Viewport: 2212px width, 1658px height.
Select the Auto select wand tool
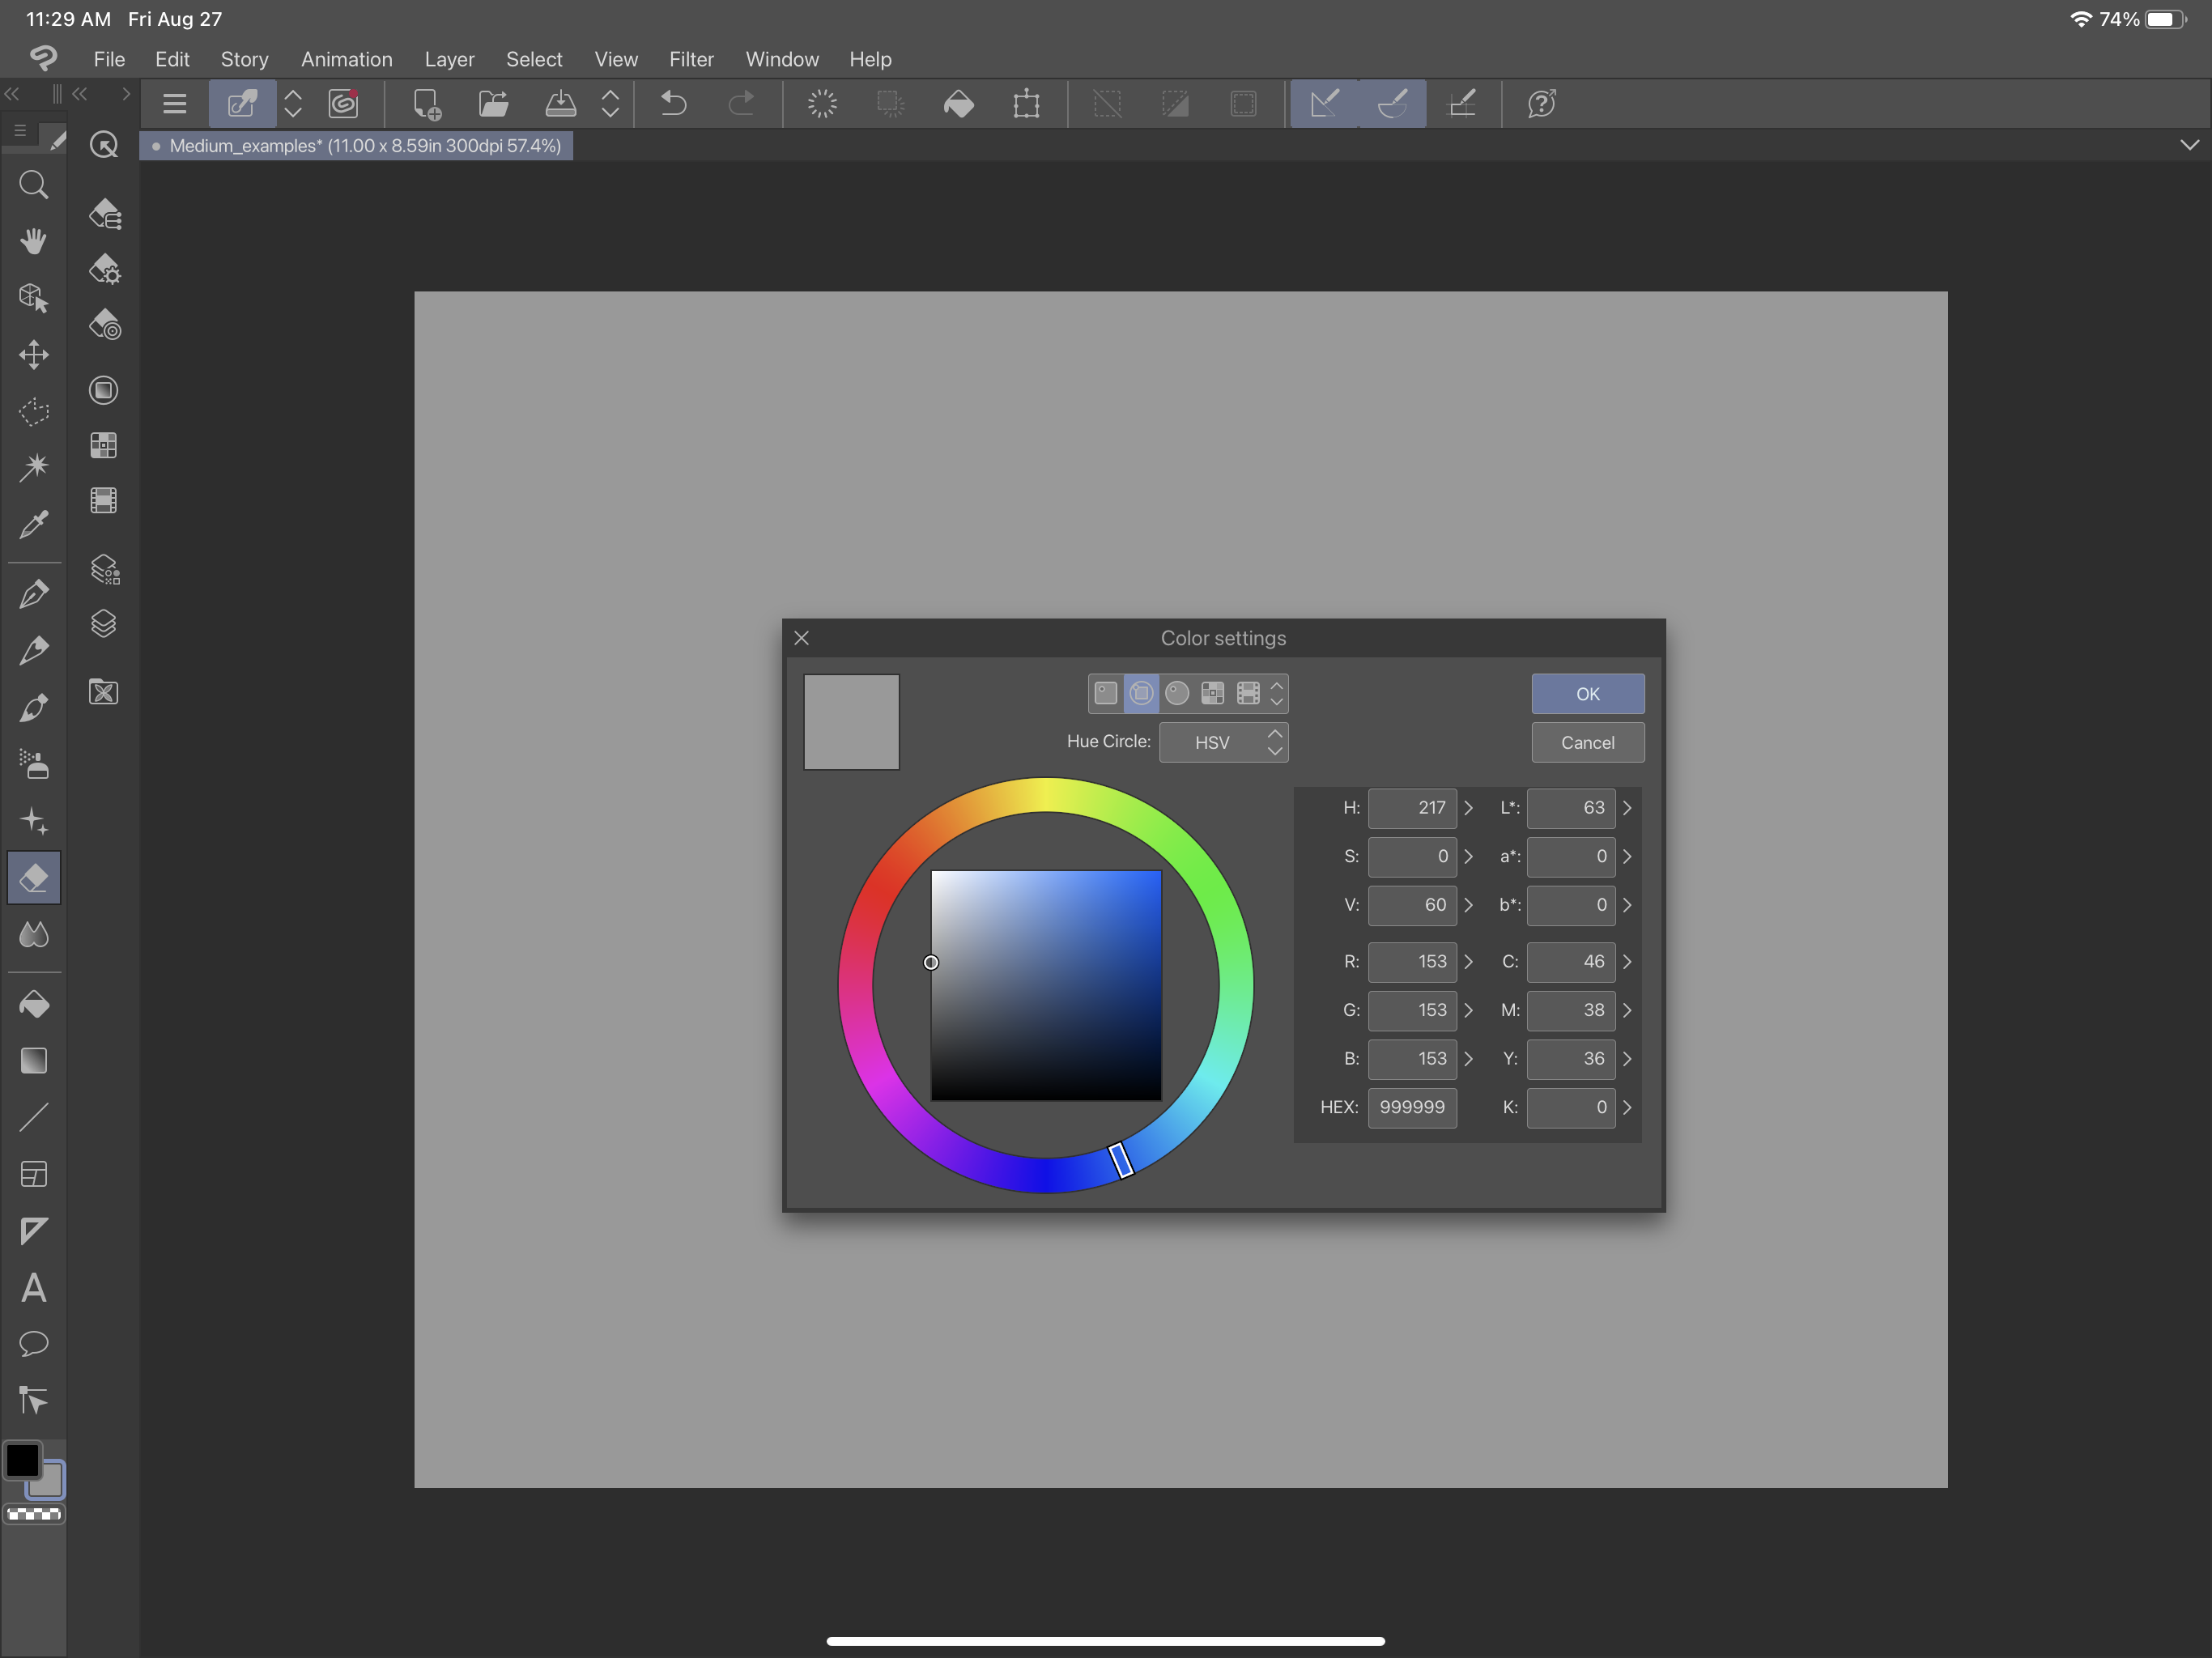pos(34,467)
